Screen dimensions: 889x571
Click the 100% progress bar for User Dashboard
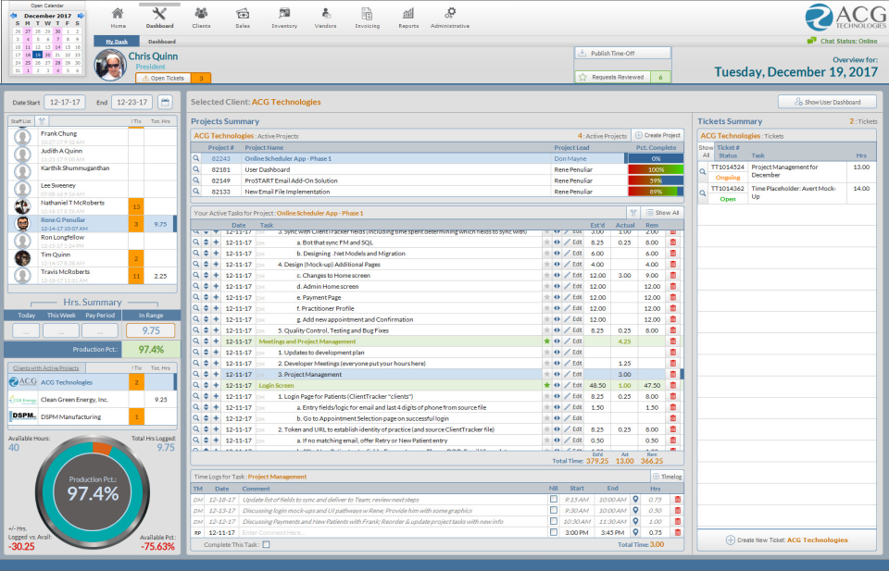coord(656,169)
